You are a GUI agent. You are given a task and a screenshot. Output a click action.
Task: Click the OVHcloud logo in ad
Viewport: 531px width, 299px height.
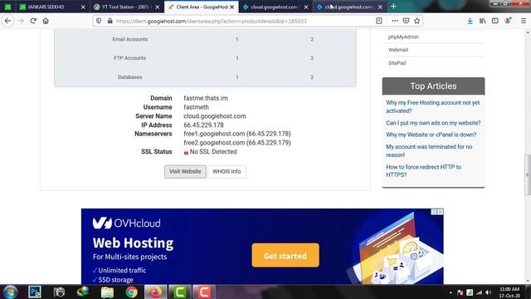pos(127,223)
